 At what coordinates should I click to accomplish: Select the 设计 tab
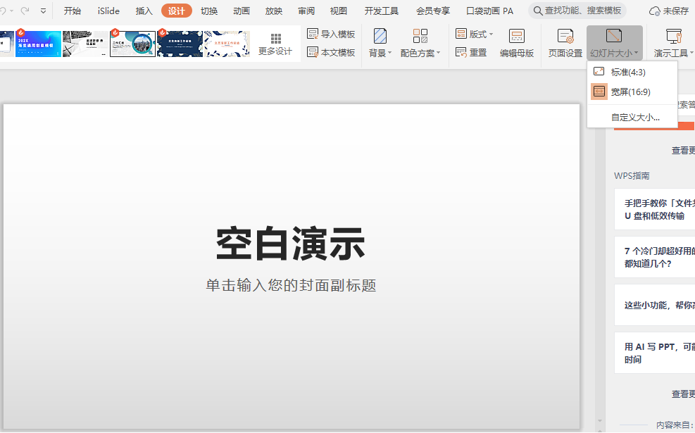[177, 11]
